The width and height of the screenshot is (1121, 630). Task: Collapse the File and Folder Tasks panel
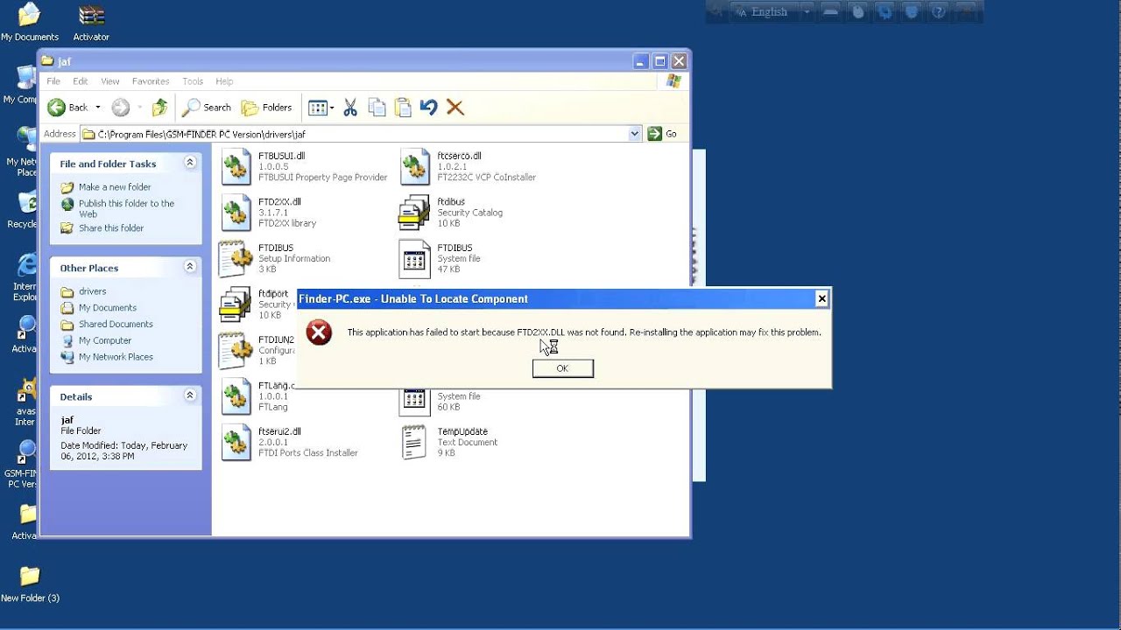click(x=190, y=163)
